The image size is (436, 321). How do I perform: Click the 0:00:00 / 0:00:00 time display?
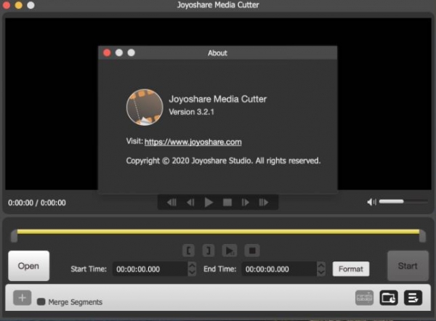click(x=37, y=203)
